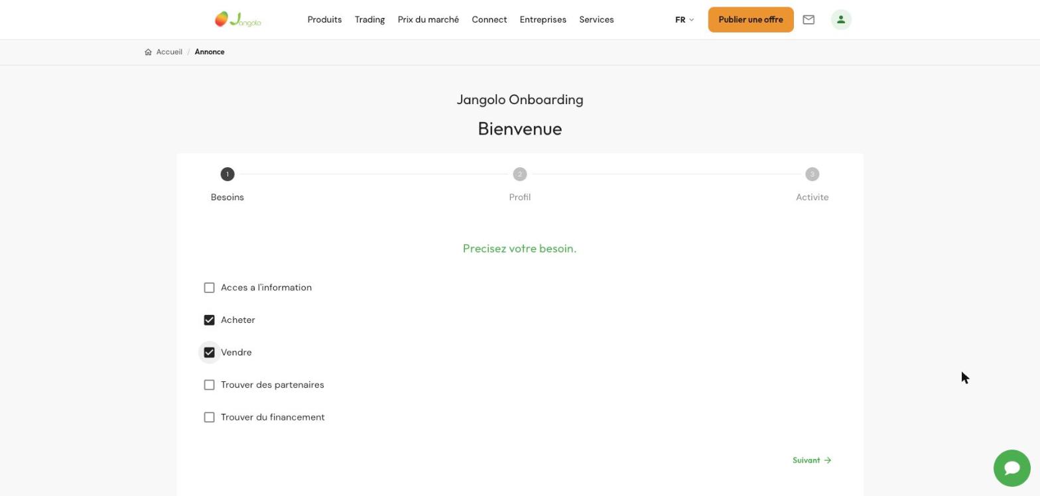
Task: Go to Accueil breadcrumb link
Action: coord(169,52)
